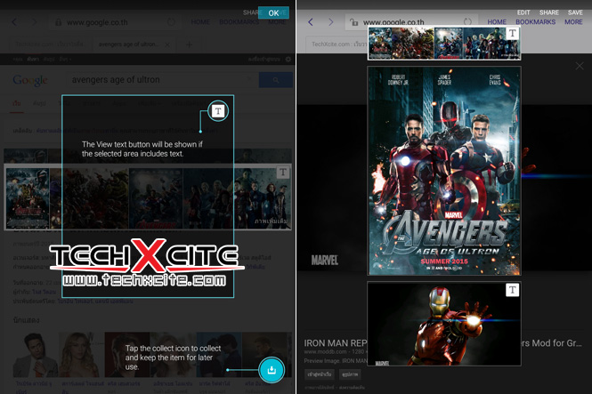
Task: Tap the T icon on collected Avengers strip
Action: pos(513,33)
